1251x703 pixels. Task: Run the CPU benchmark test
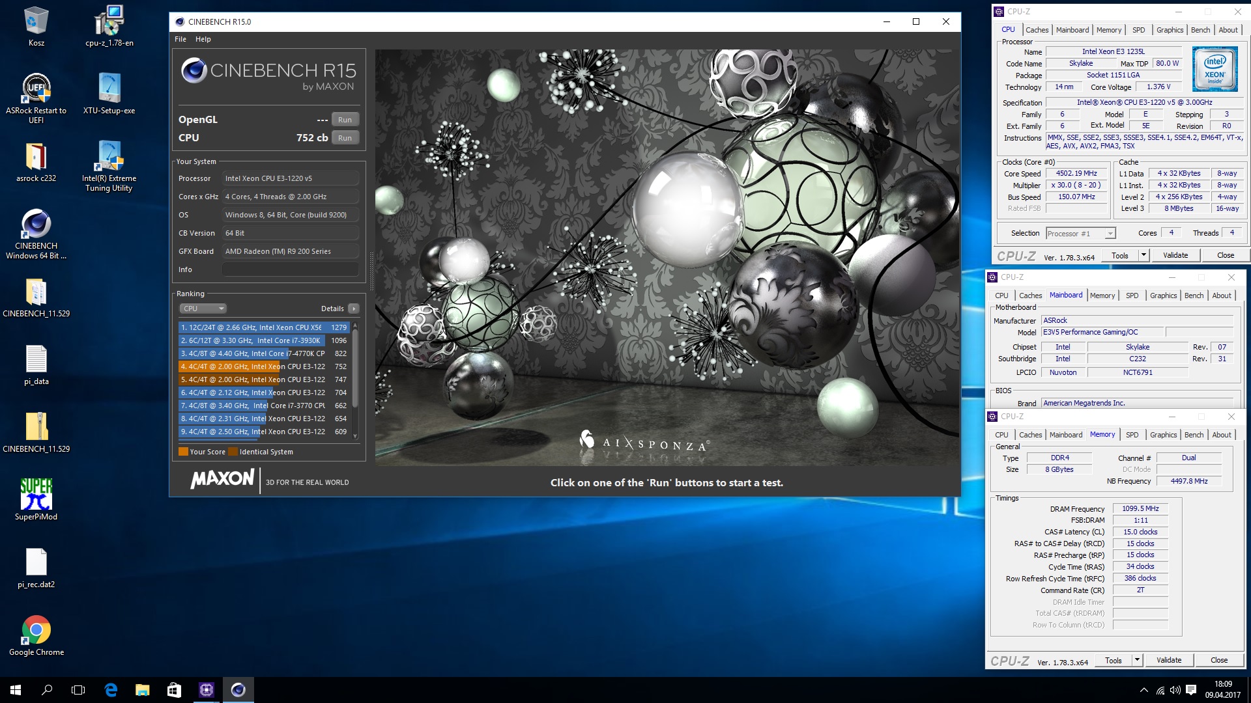345,138
